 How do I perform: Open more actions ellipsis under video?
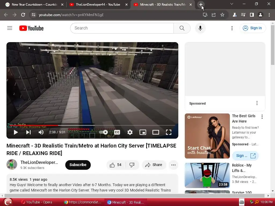point(173,165)
